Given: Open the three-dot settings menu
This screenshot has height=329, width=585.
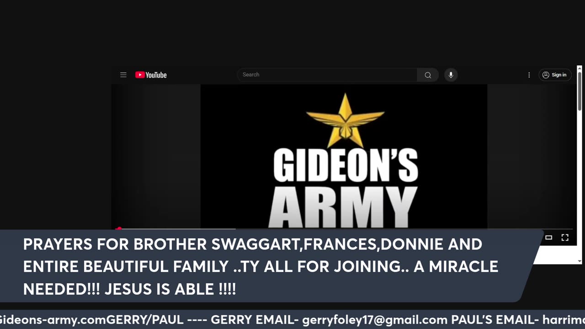Looking at the screenshot, I should (529, 75).
